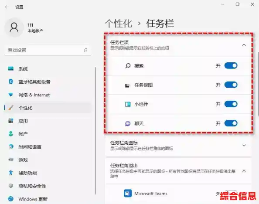Screen dimensions: 259x204
Task: Open Windows 更新 settings category
Action: click(48, 199)
